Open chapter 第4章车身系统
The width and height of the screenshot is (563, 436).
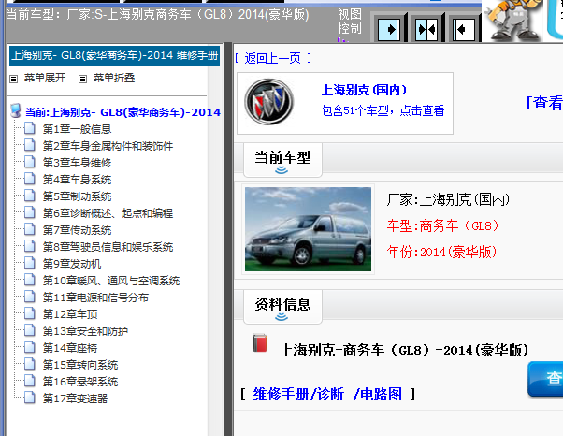point(77,180)
